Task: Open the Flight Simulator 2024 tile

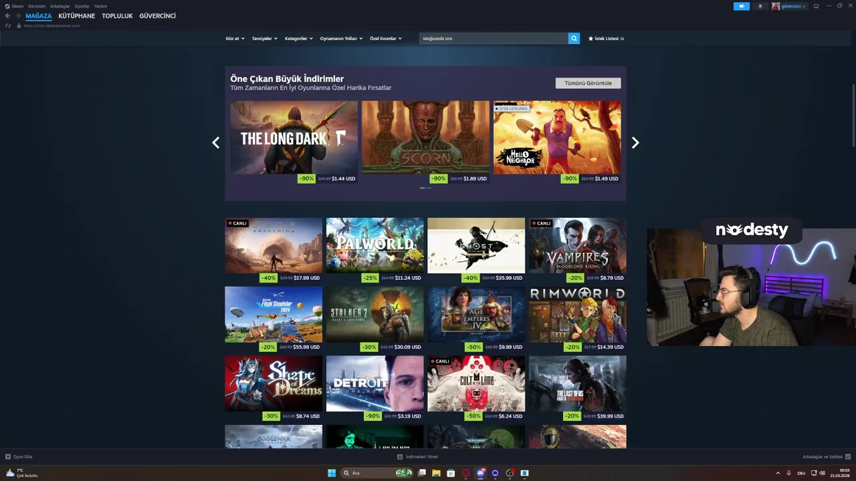Action: (x=274, y=319)
